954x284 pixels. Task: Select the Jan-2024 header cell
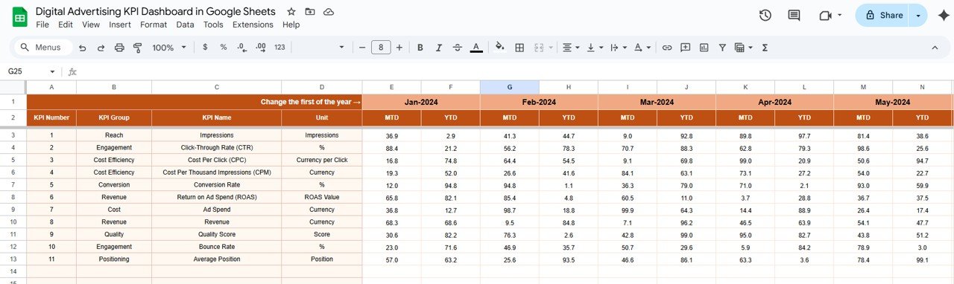point(421,102)
